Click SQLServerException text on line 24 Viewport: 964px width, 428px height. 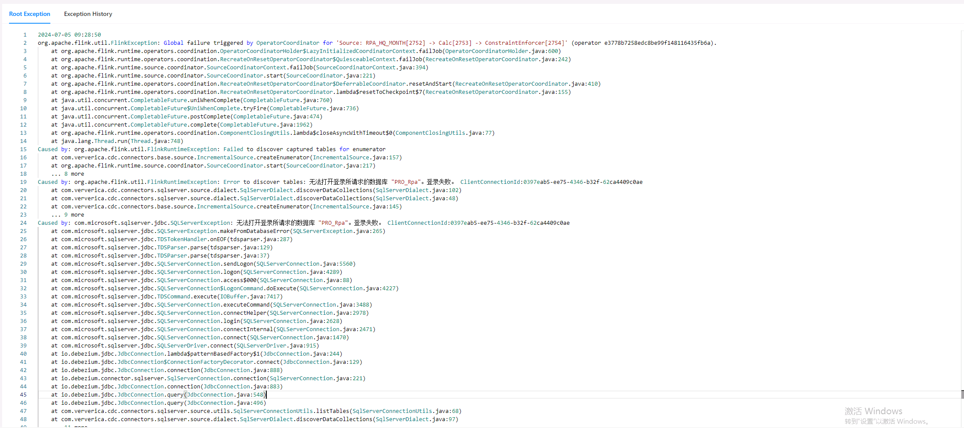click(200, 223)
